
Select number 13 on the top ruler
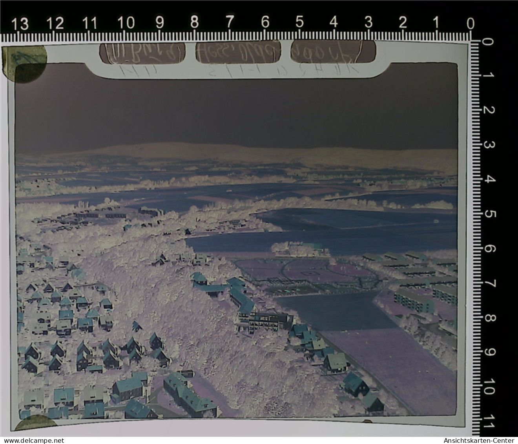20,24
